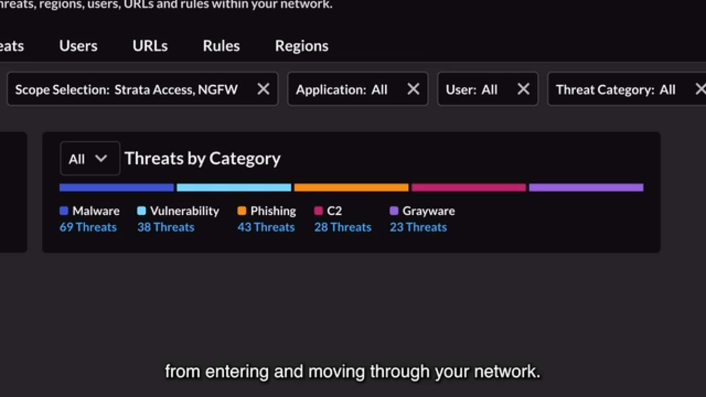This screenshot has height=397, width=706.
Task: Click the C2 legend color square
Action: click(x=318, y=210)
